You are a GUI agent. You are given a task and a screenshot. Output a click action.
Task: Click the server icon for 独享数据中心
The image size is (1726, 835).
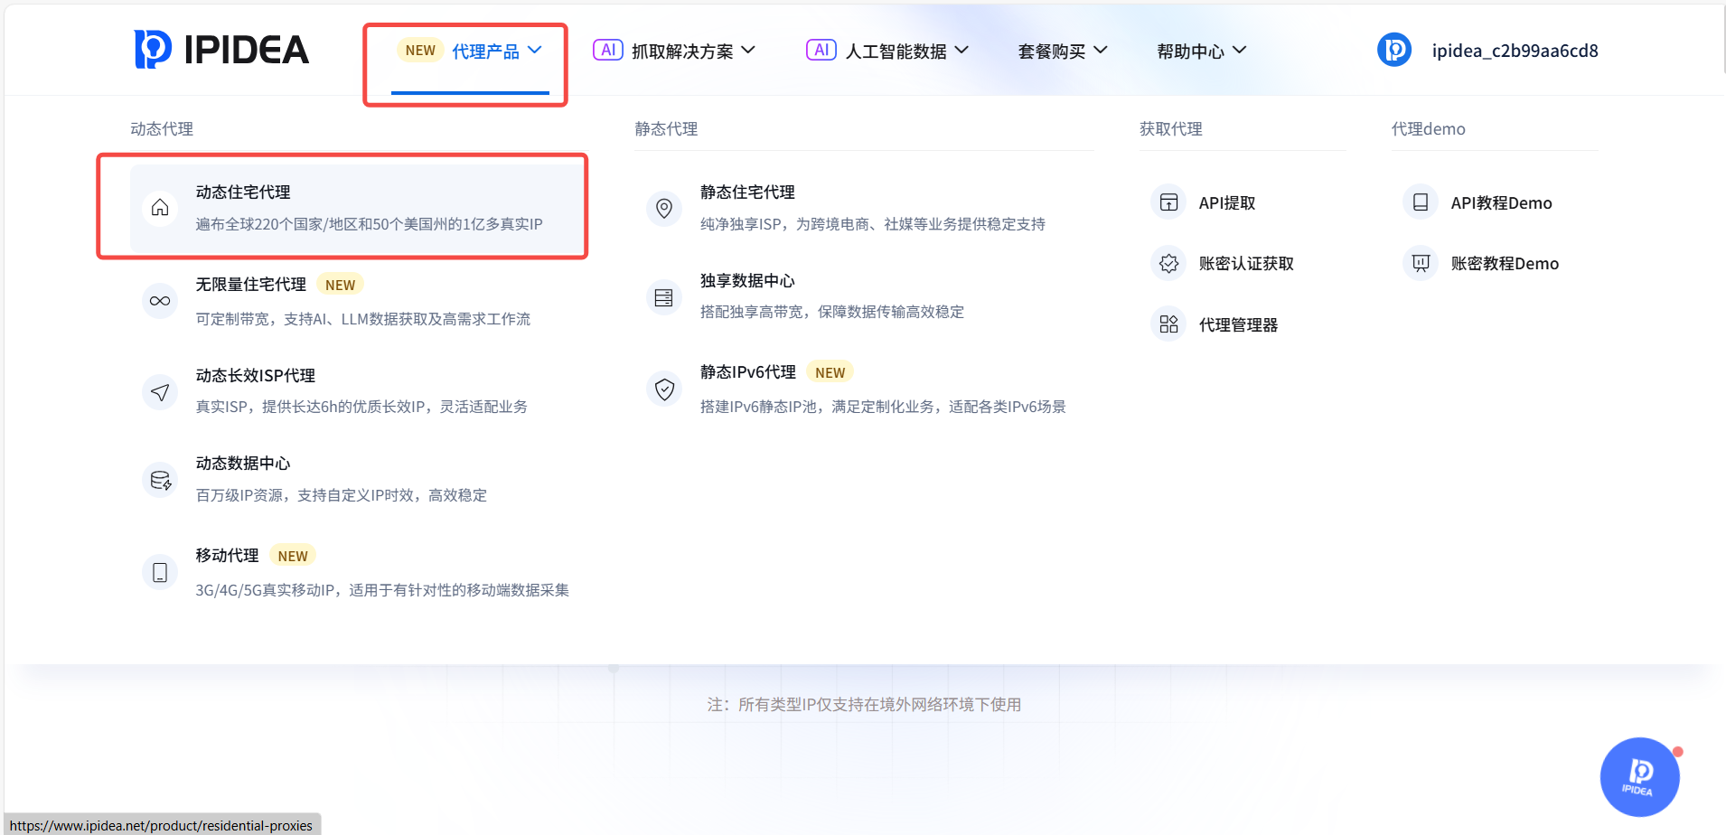coord(664,297)
